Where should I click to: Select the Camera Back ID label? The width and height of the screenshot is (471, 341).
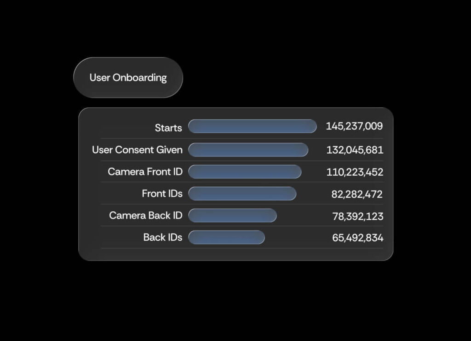145,215
